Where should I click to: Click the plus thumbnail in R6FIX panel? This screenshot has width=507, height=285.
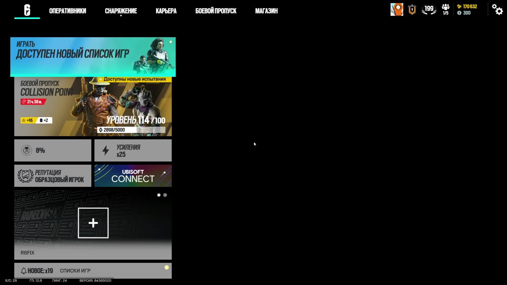click(x=93, y=223)
